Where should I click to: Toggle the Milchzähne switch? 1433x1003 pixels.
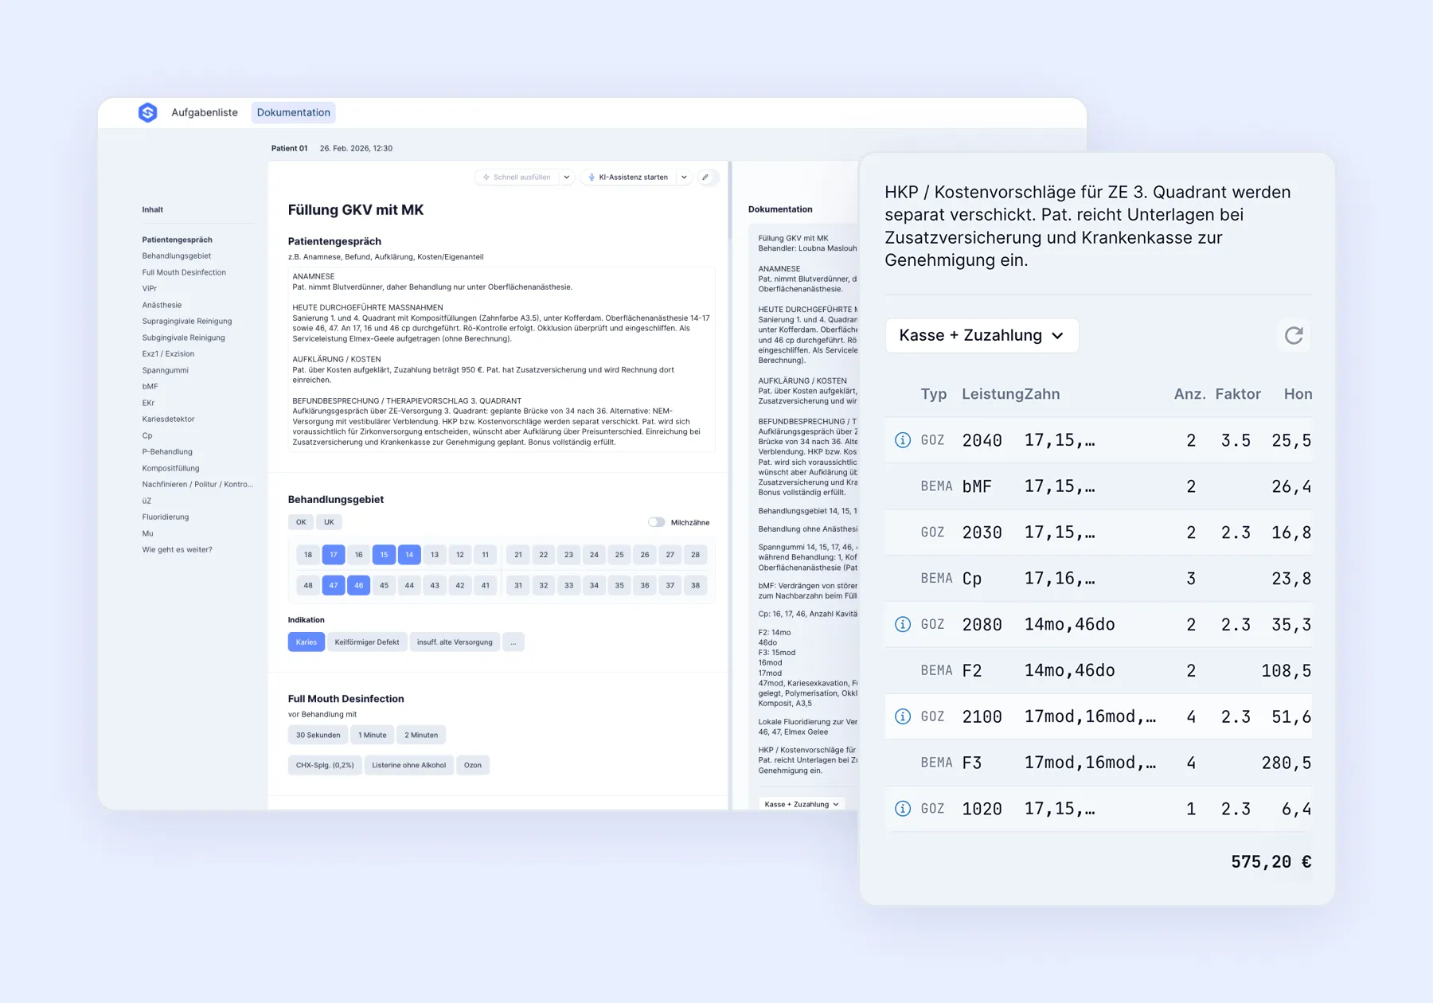pos(656,522)
